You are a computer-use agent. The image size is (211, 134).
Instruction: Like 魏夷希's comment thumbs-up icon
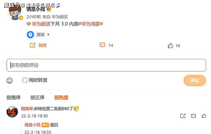pyautogui.click(x=204, y=116)
